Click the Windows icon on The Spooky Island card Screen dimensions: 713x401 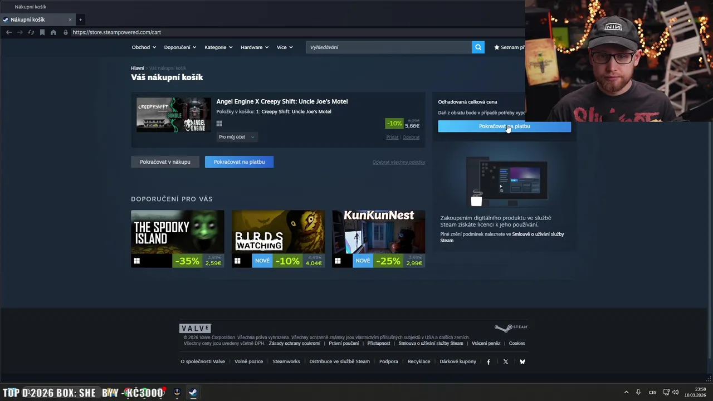(x=136, y=261)
